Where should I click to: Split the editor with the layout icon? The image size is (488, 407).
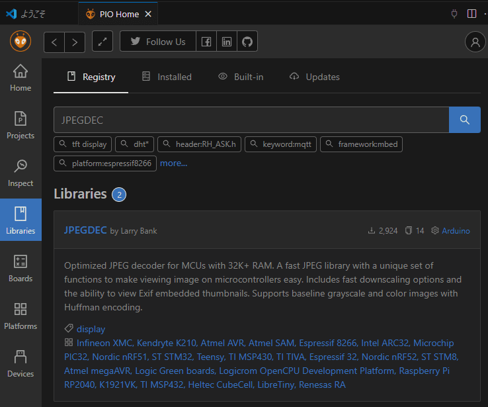pos(471,14)
